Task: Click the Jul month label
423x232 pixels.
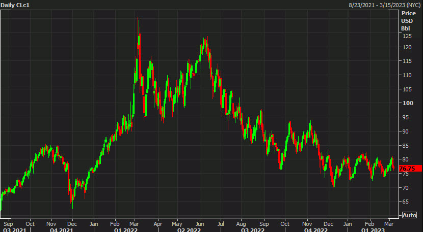Action: pos(221,224)
